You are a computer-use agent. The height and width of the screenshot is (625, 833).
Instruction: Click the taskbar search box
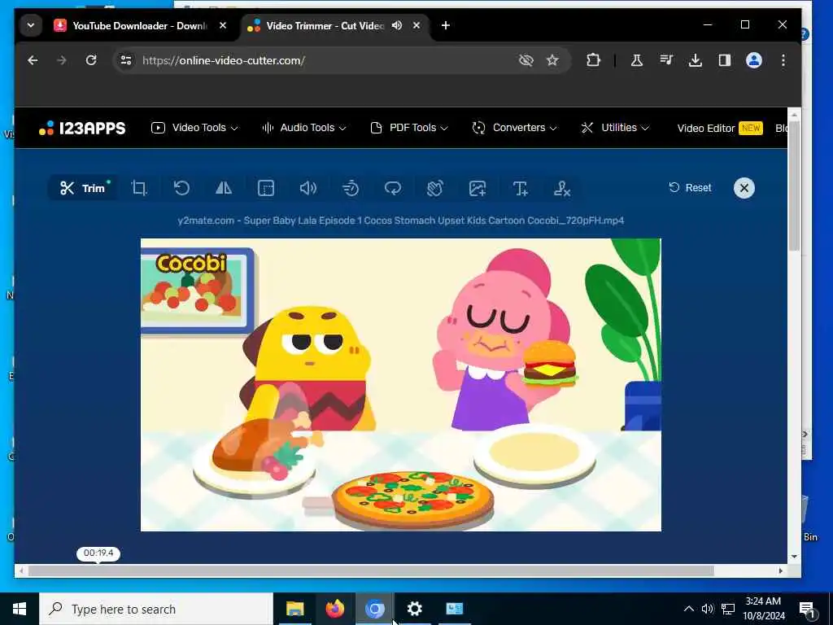pyautogui.click(x=156, y=609)
